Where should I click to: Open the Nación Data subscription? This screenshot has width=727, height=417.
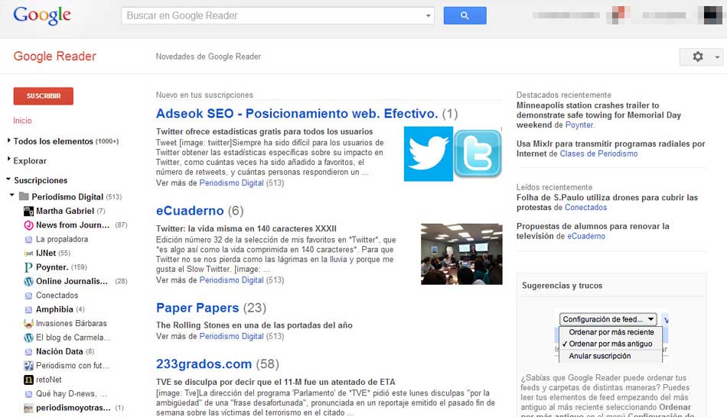point(60,352)
